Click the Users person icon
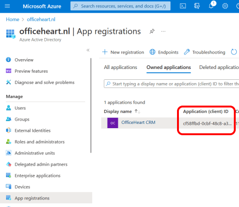 point(8,108)
